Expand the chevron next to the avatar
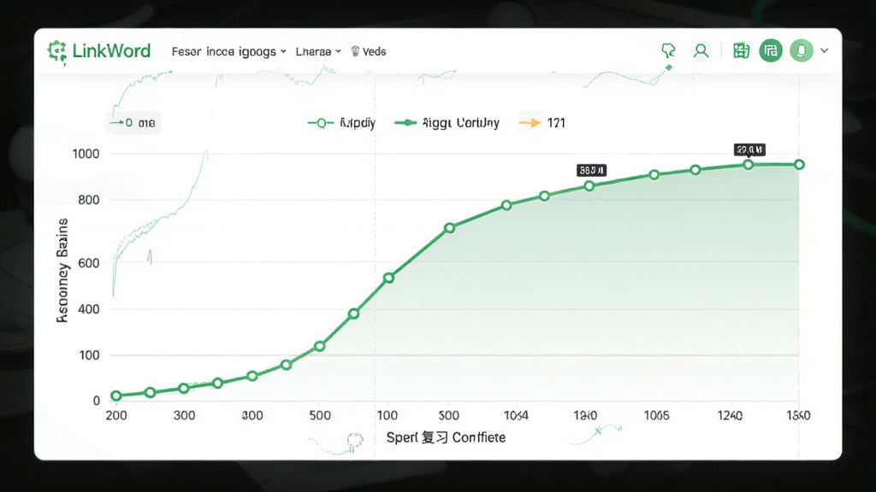This screenshot has height=492, width=876. [x=824, y=50]
